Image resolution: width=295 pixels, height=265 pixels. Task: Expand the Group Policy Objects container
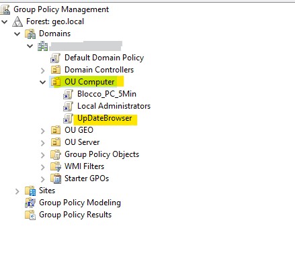pyautogui.click(x=43, y=155)
